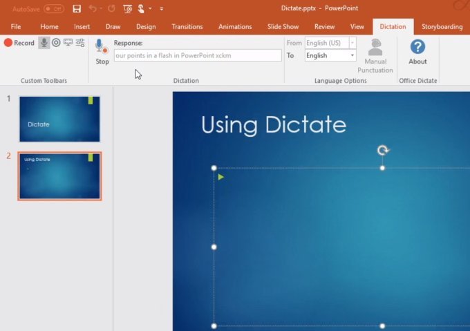Click the rotation handle of content placeholder
This screenshot has height=331, width=470.
coord(382,150)
